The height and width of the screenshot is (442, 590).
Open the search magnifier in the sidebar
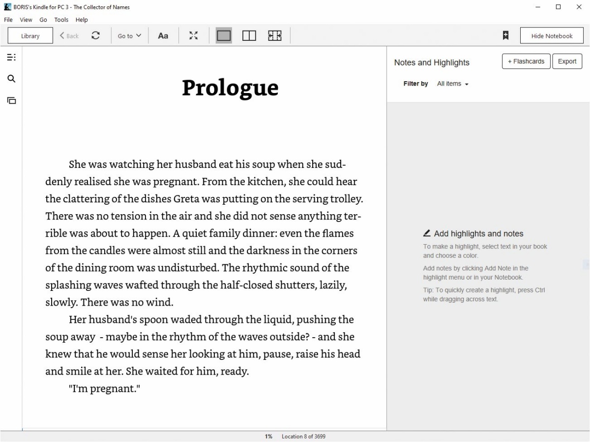coord(11,79)
